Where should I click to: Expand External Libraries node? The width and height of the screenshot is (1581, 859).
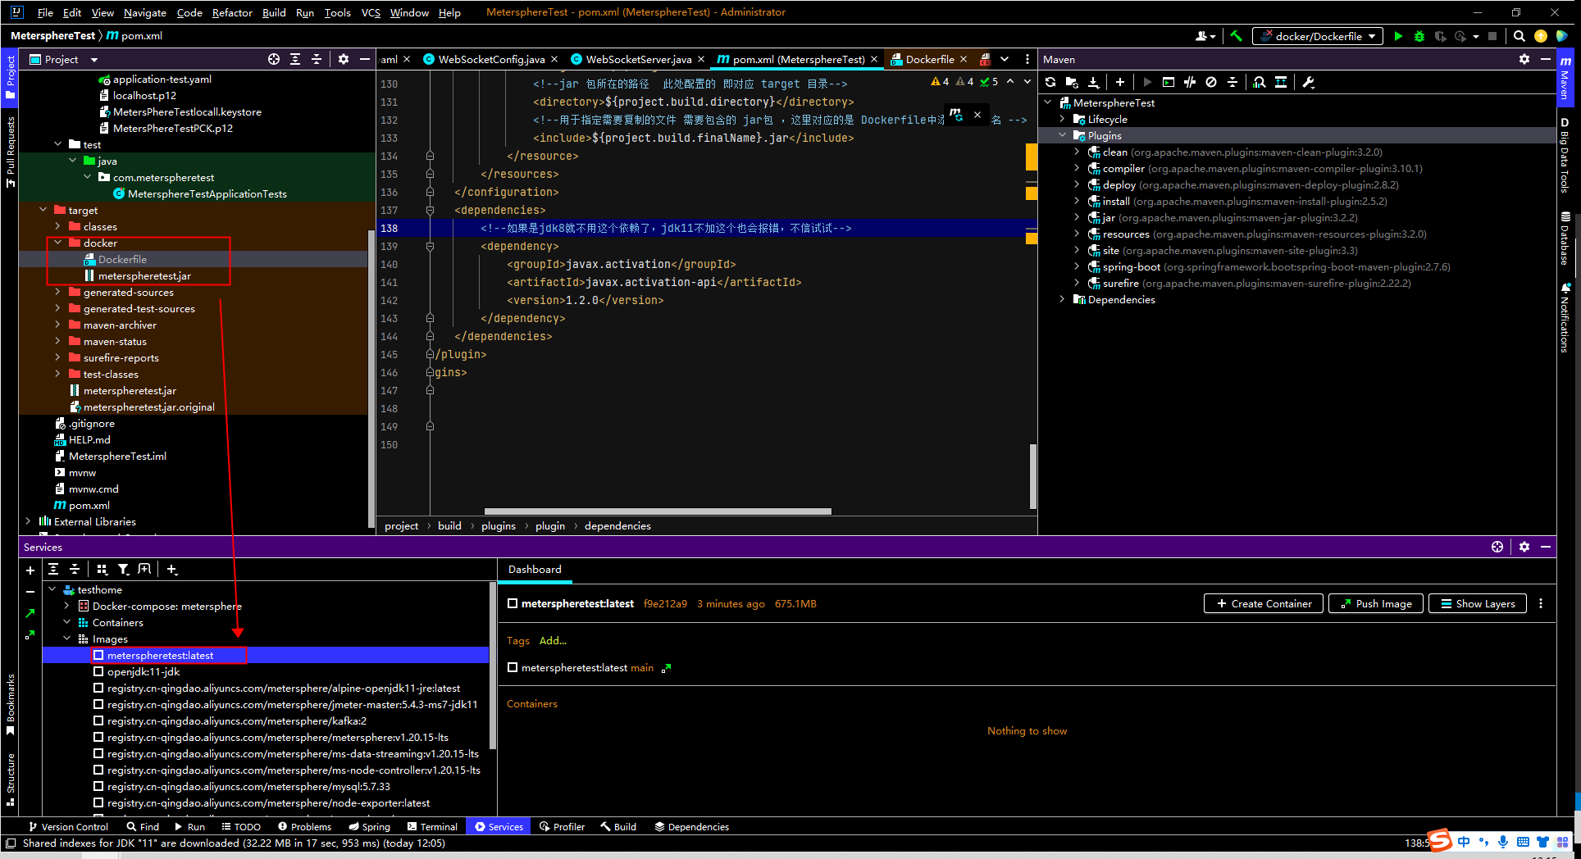28,521
